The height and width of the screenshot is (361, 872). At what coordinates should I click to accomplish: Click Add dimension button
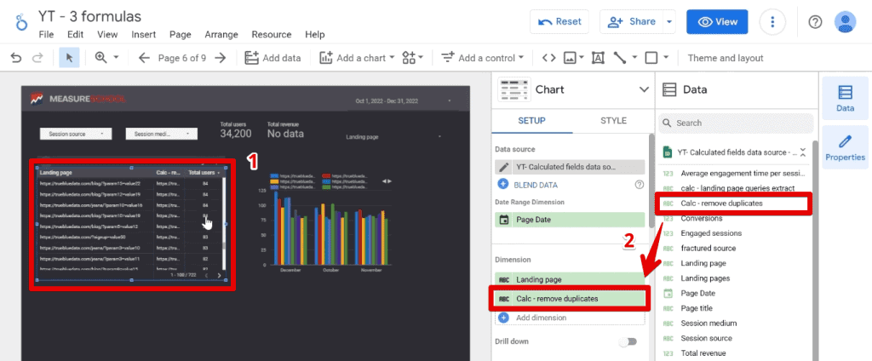click(570, 318)
